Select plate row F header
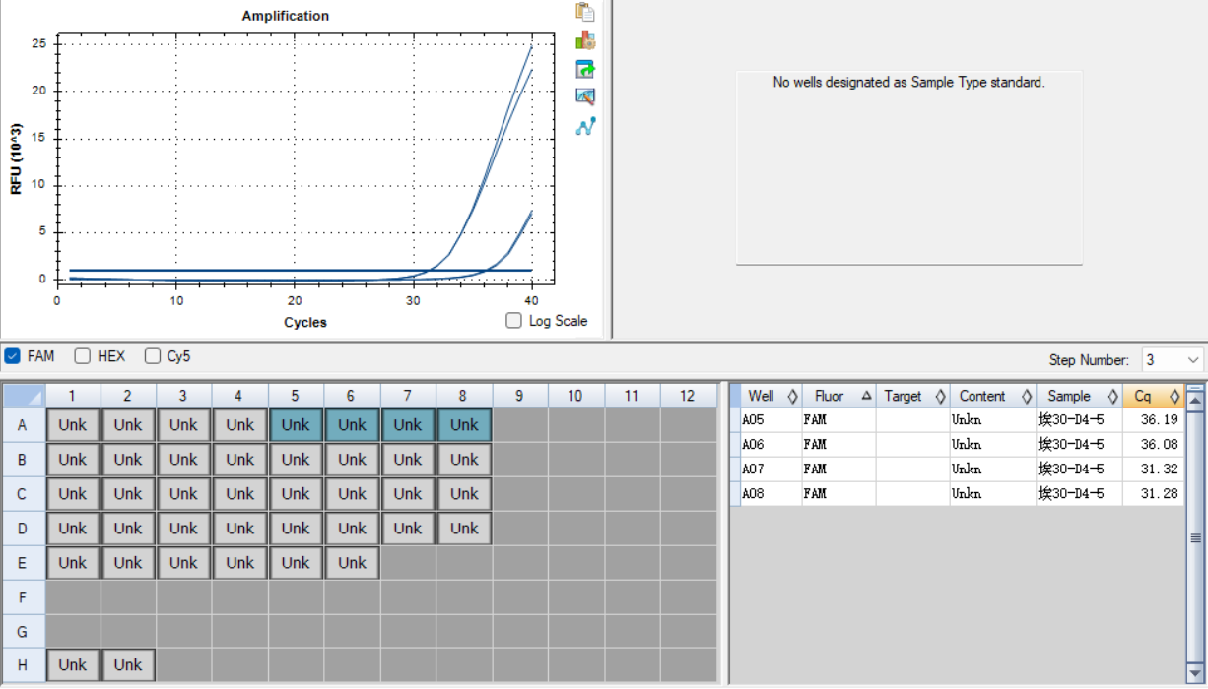1208x689 pixels. (x=23, y=596)
